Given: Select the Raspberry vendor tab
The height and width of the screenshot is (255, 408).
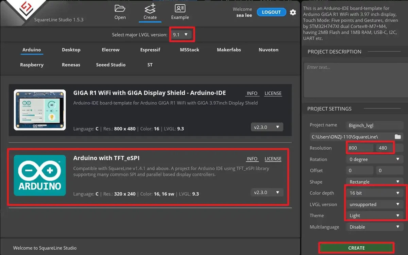Looking at the screenshot, I should tap(32, 65).
